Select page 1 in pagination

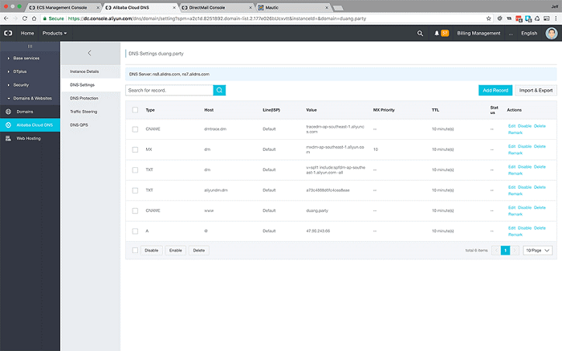tap(505, 251)
